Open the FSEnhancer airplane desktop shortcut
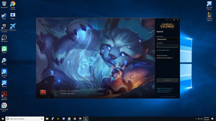Image resolution: width=216 pixels, height=121 pixels. 13,27
